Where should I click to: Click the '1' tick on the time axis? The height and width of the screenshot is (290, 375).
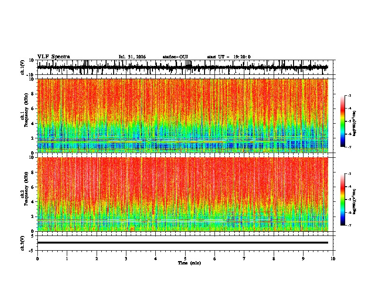pyautogui.click(x=67, y=259)
